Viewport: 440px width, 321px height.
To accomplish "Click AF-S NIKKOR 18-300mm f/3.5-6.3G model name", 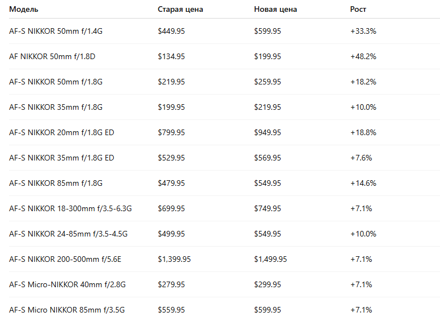I will (x=70, y=208).
